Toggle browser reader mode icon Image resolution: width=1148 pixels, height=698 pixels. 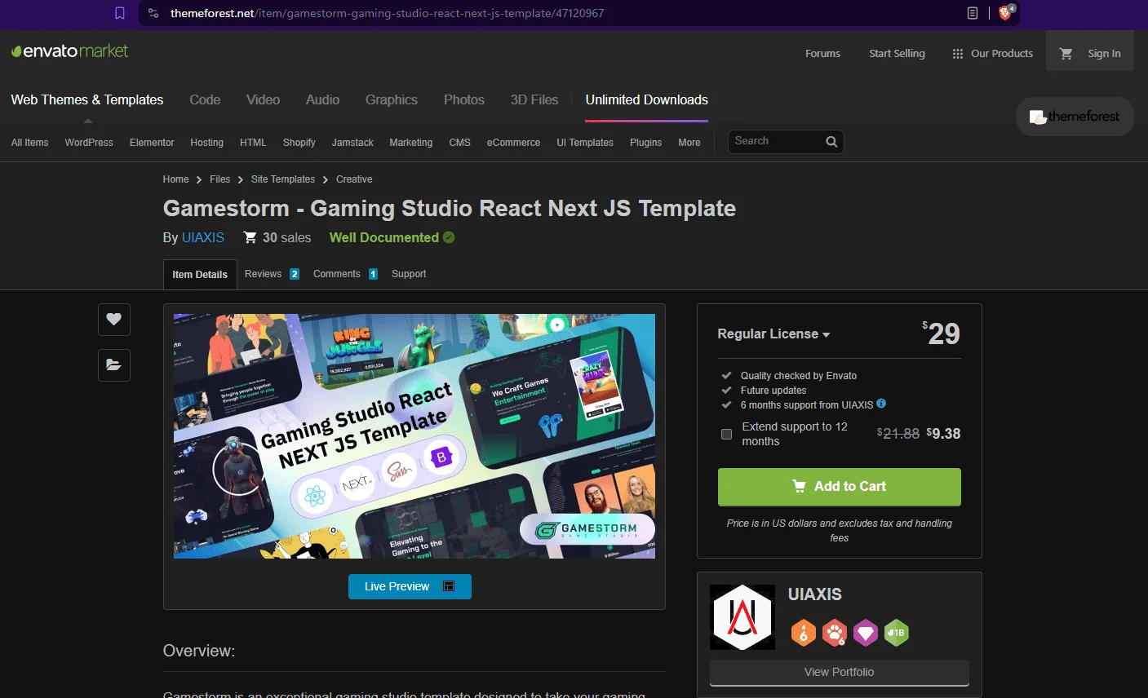point(973,13)
